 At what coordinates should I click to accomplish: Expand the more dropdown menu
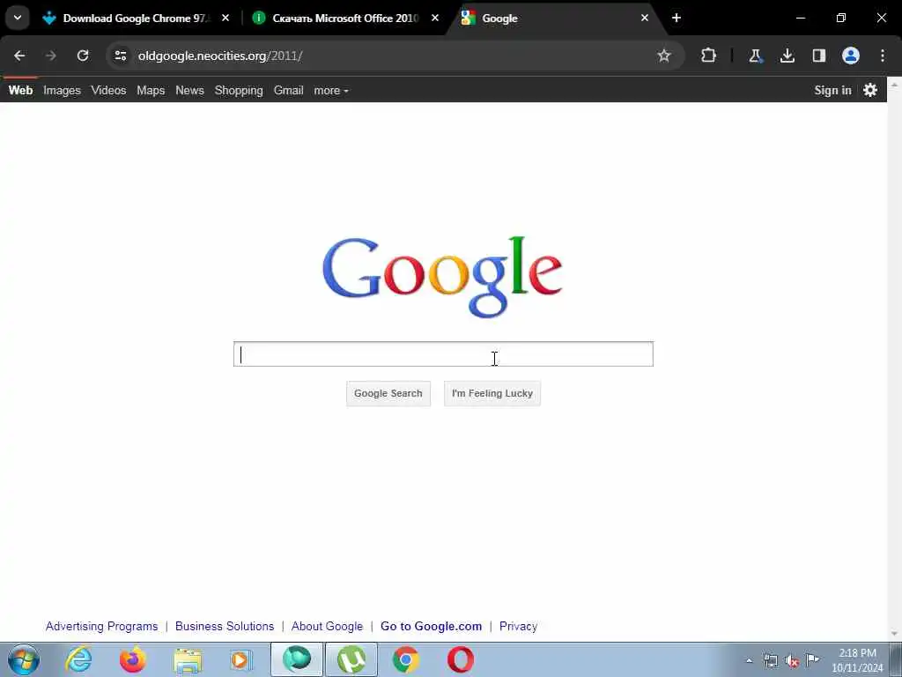coord(331,91)
